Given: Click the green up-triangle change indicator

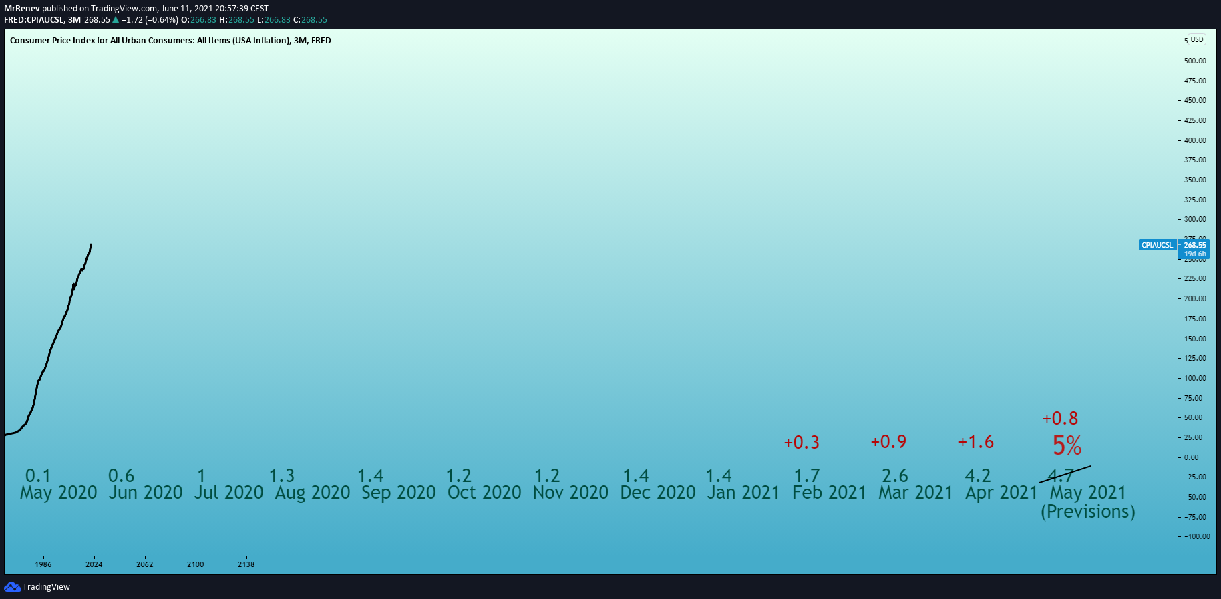Looking at the screenshot, I should pyautogui.click(x=116, y=20).
